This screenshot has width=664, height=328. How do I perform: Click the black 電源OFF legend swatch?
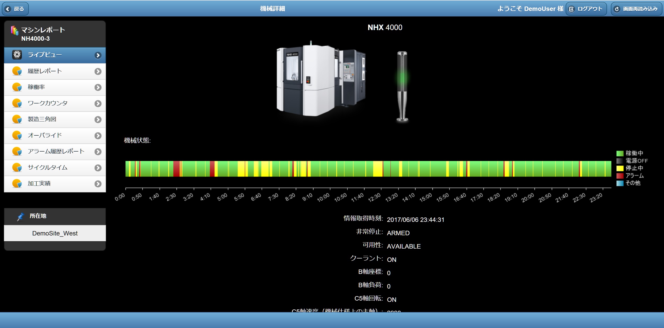[620, 161]
